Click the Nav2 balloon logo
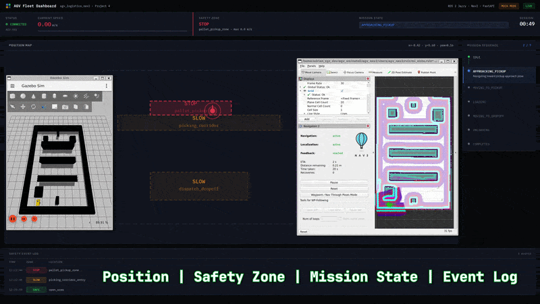This screenshot has width=540, height=304. [x=361, y=141]
